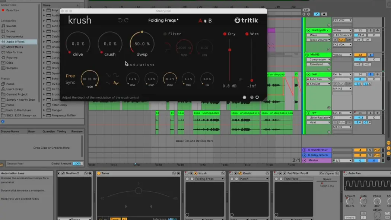Open the Threshold parameter dropdown

coord(318,64)
